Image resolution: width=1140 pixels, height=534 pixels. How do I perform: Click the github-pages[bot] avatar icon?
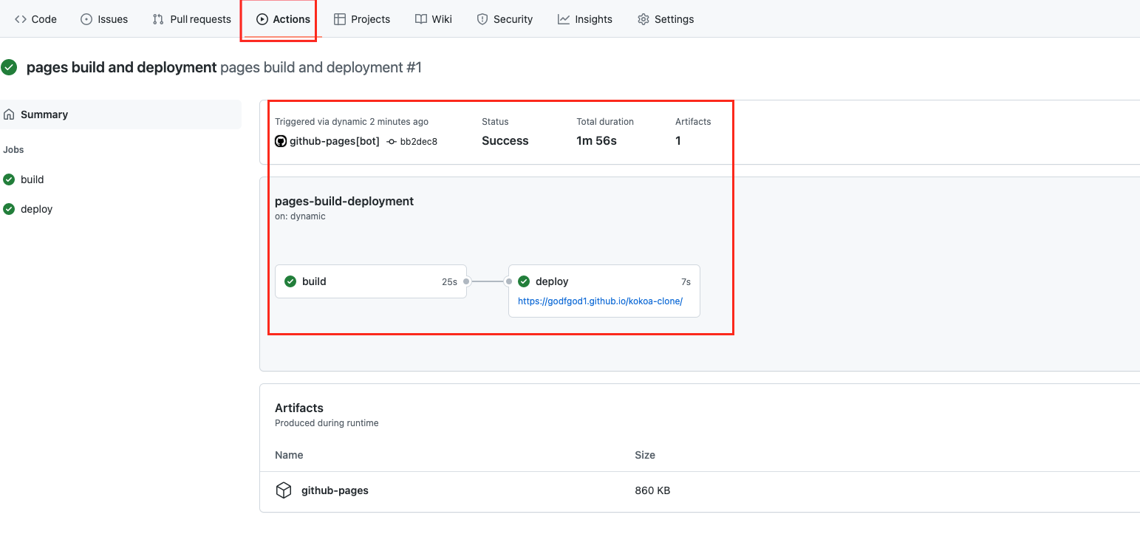281,141
